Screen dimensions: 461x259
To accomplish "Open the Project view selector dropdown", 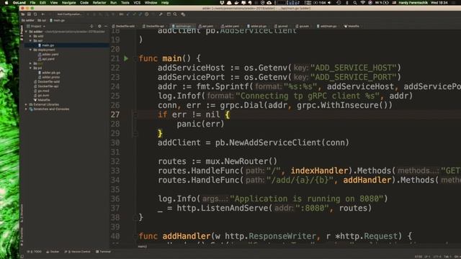I will pyautogui.click(x=36, y=26).
